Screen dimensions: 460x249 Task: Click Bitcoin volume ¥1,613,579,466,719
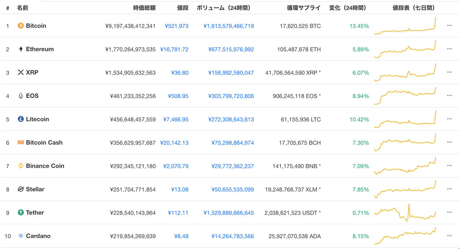tap(229, 26)
